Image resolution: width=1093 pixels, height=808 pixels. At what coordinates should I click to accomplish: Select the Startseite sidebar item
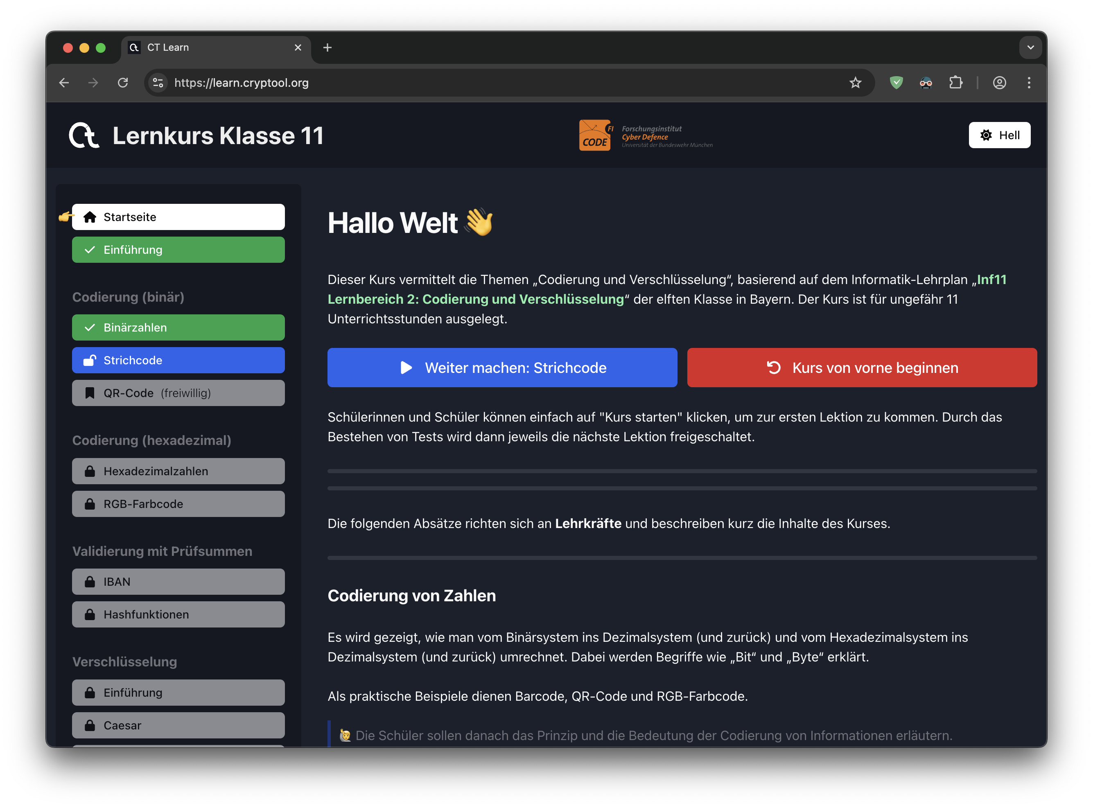[x=178, y=217]
